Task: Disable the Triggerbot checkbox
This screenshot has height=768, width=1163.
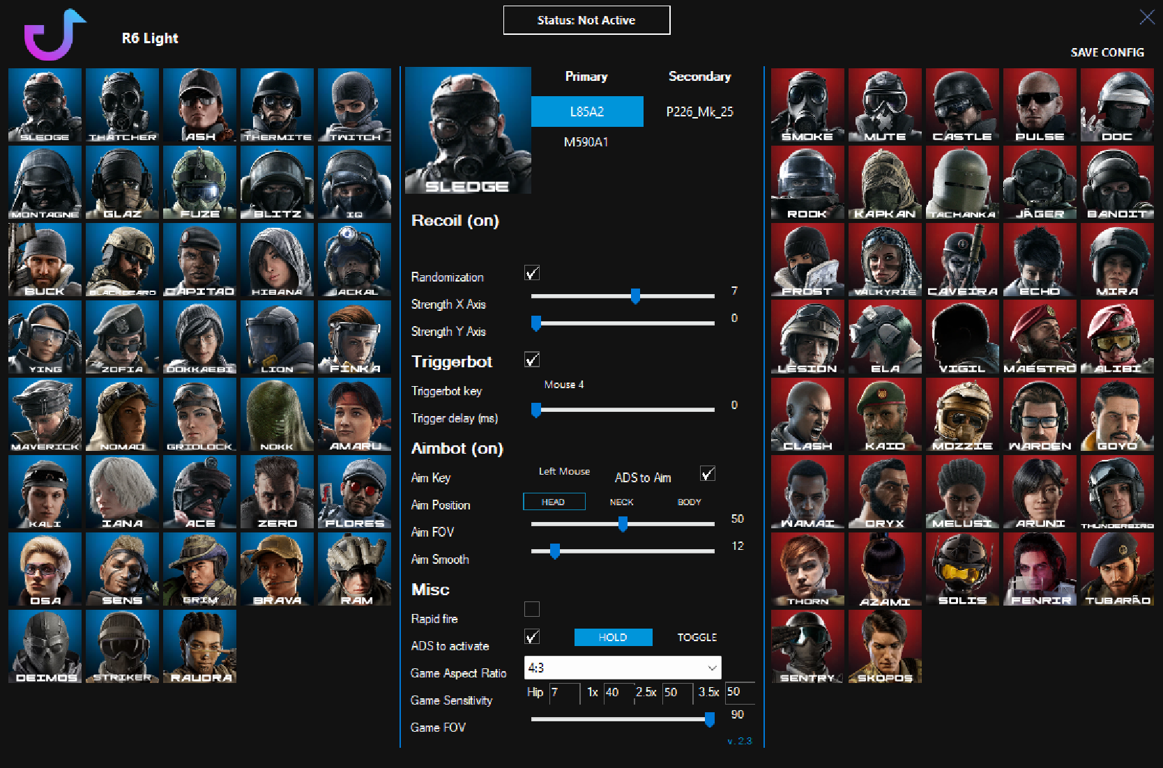Action: 532,360
